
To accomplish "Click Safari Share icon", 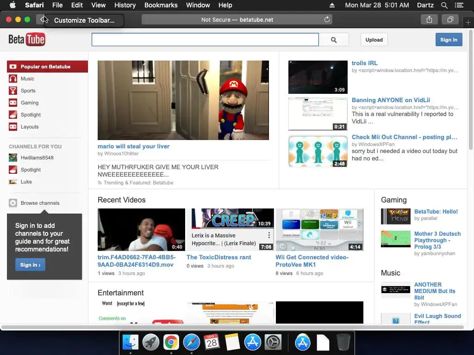I will click(429, 19).
